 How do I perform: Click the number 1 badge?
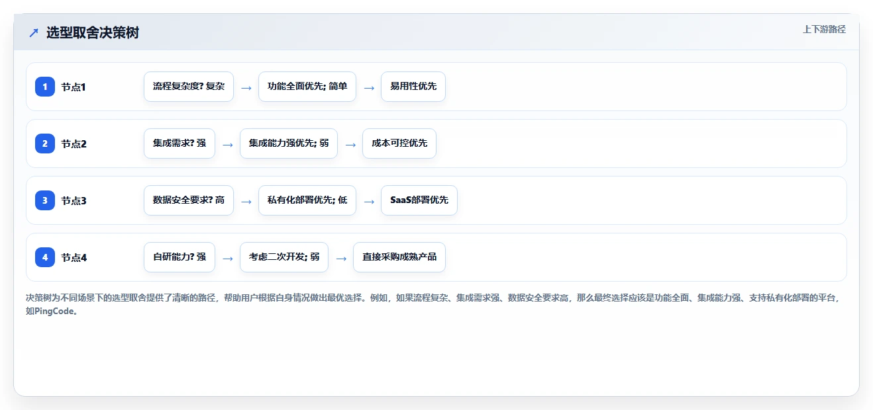coord(45,87)
